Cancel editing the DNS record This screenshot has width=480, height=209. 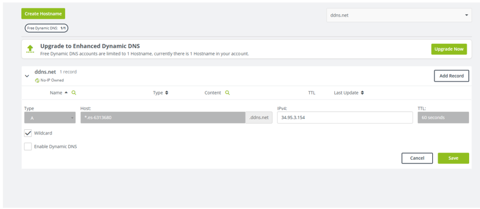tap(417, 158)
